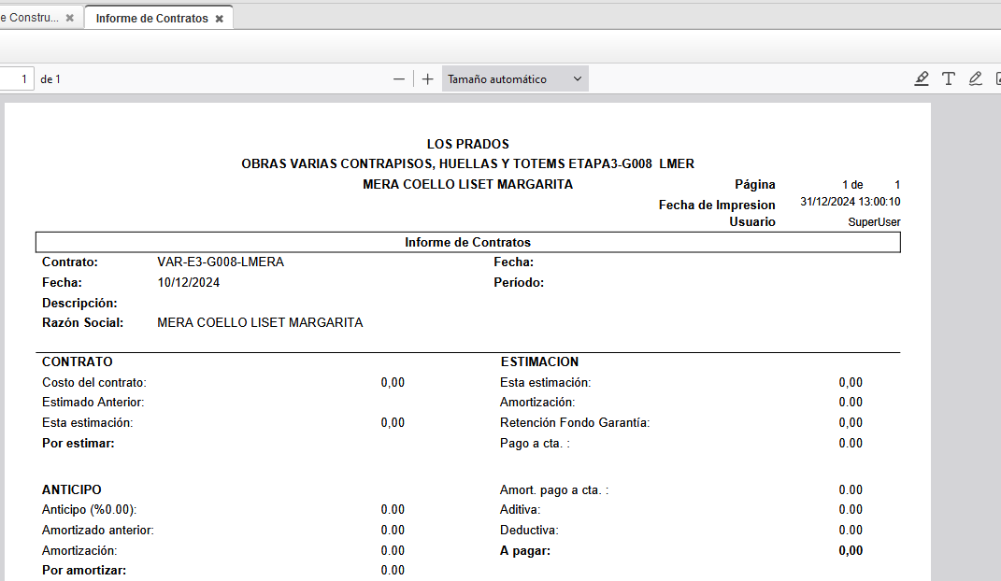Click the contract code VAR-E3-G008-LMERA
Screen dimensions: 1001x581
(221, 262)
